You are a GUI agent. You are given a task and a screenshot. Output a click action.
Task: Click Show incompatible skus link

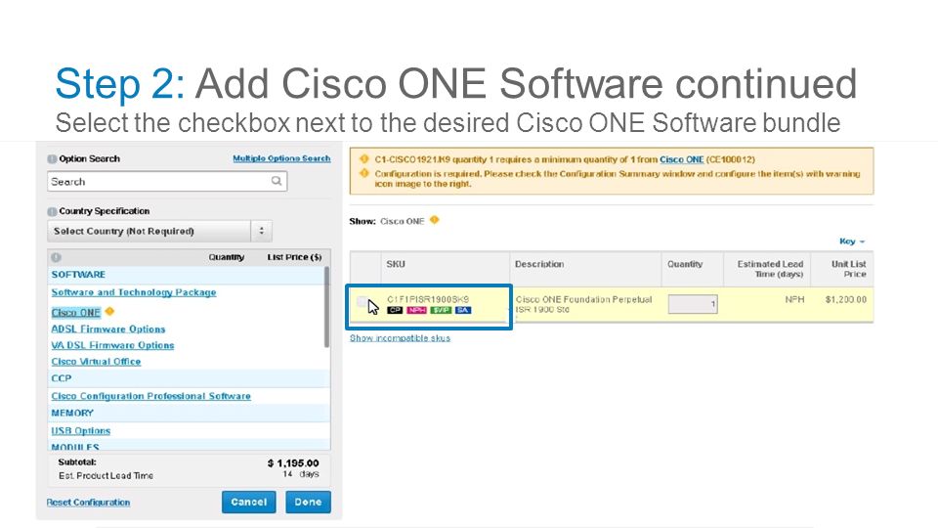click(400, 337)
